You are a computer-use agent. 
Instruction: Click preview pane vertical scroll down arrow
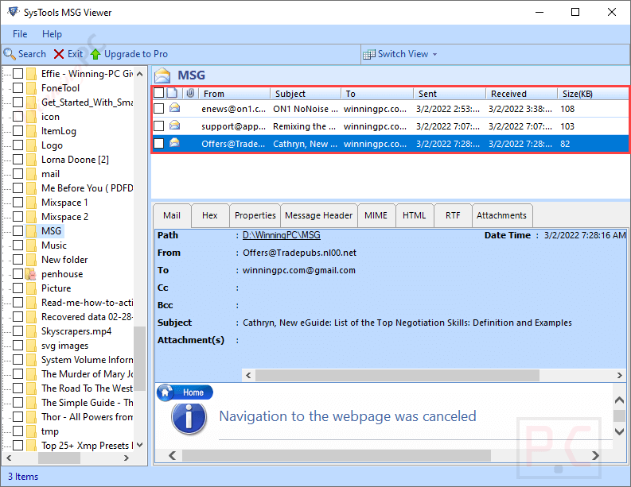tap(620, 431)
